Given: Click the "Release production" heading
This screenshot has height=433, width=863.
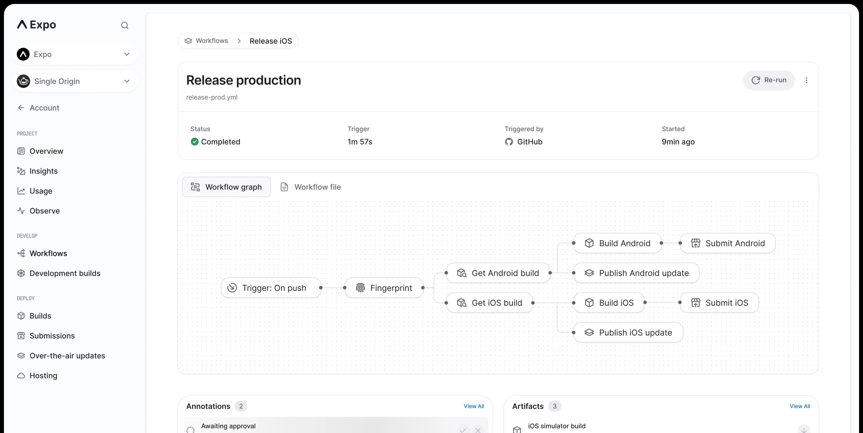Looking at the screenshot, I should pos(244,80).
